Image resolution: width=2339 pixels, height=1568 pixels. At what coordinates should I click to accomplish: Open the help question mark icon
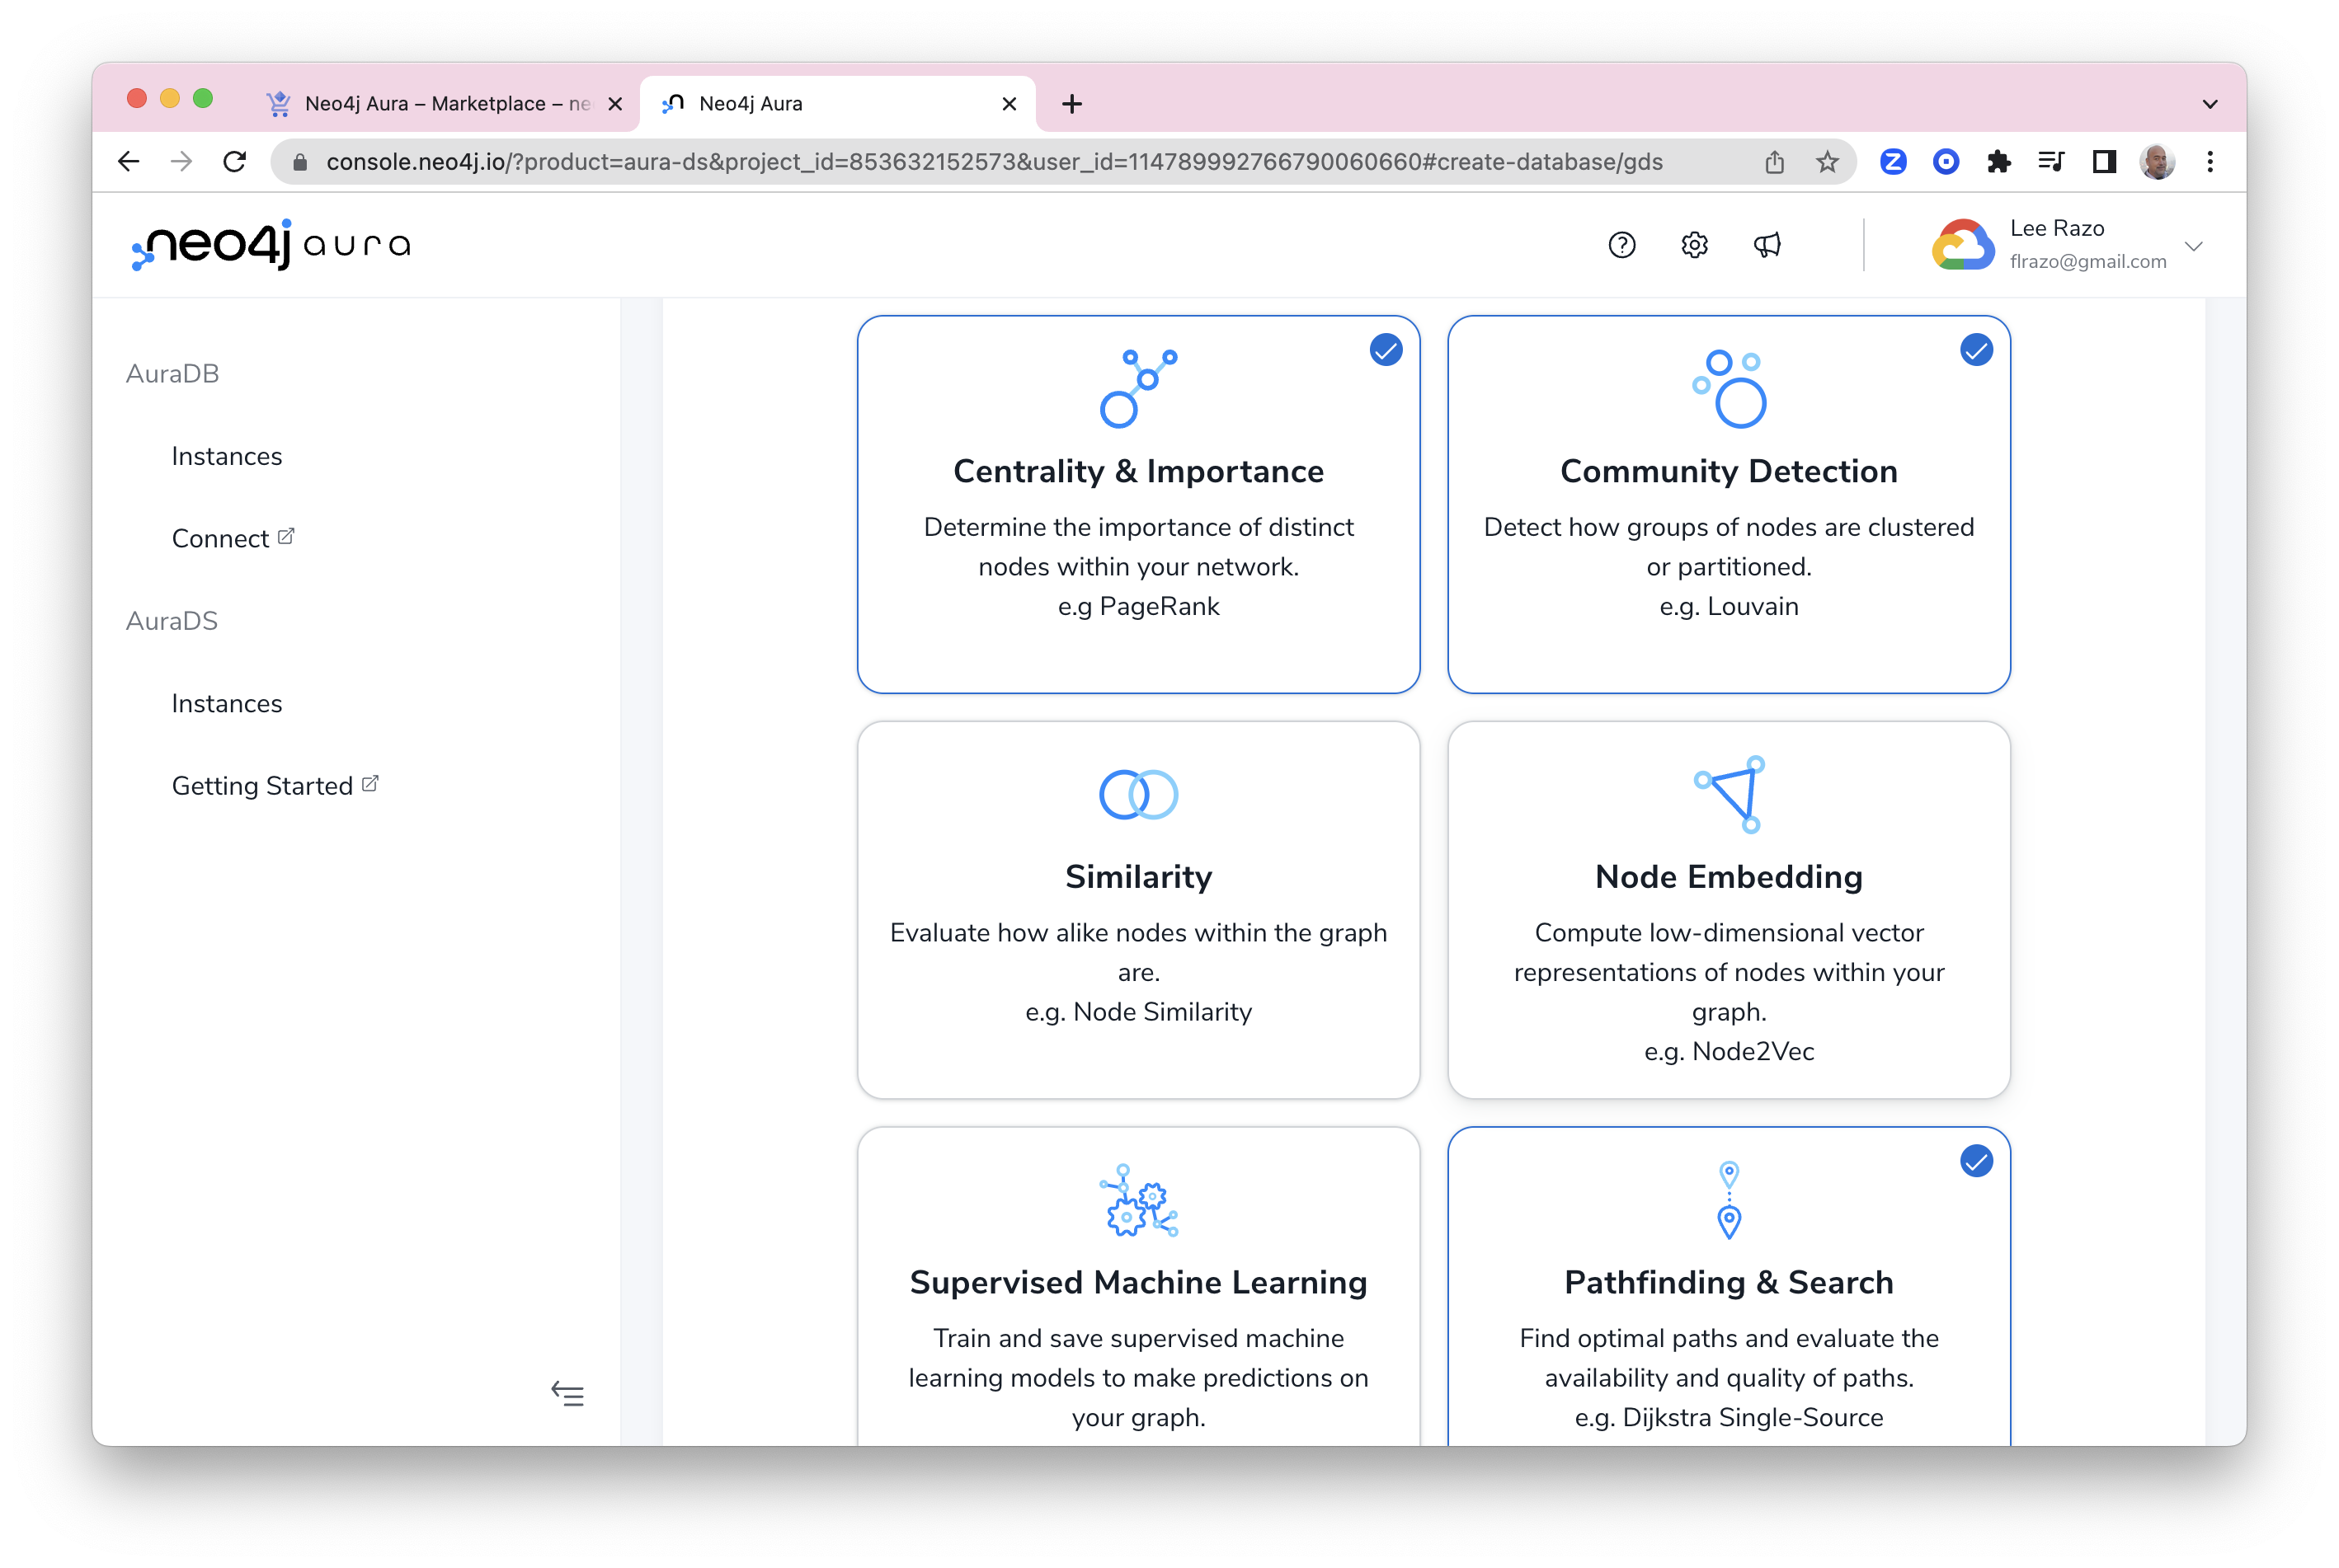[1621, 245]
